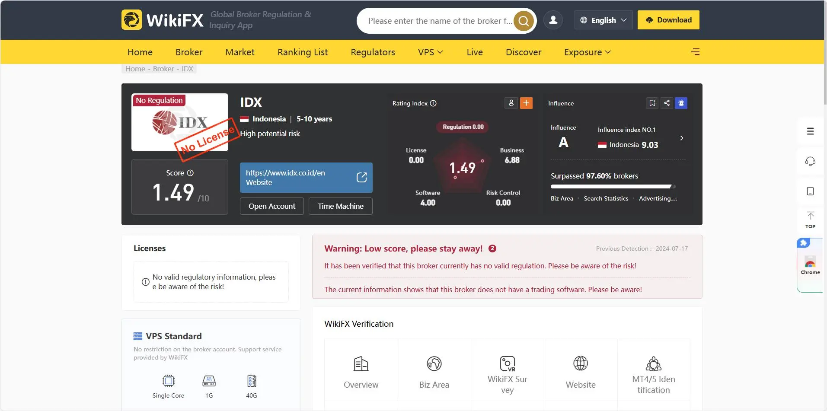Open the Biz Area verification icon
Screen dimensions: 827x411
click(434, 364)
